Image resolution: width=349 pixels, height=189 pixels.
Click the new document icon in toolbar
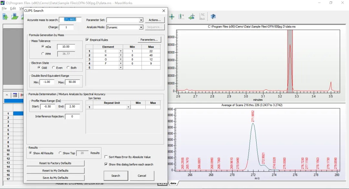coord(5,17)
